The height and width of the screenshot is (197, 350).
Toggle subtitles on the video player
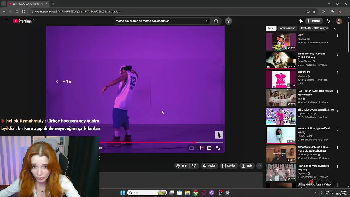191,148
